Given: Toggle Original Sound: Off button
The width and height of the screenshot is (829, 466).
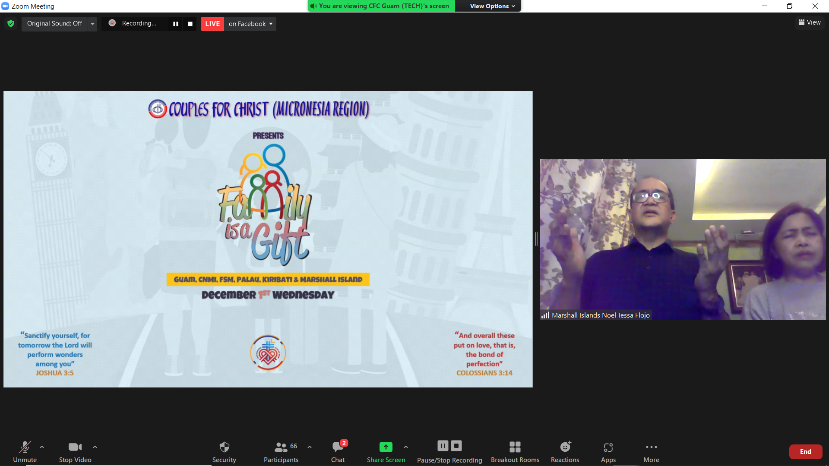Looking at the screenshot, I should tap(54, 23).
